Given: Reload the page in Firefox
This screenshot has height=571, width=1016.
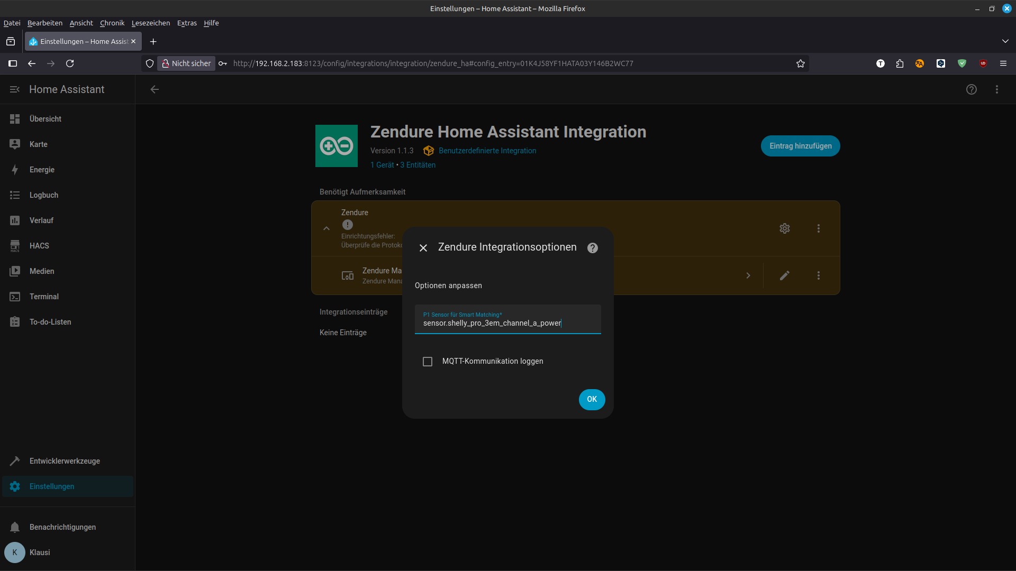Looking at the screenshot, I should click(70, 63).
